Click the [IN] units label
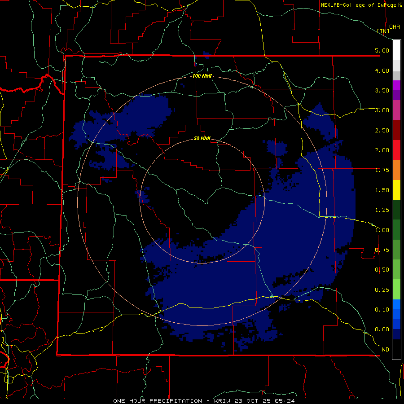 [x=383, y=31]
